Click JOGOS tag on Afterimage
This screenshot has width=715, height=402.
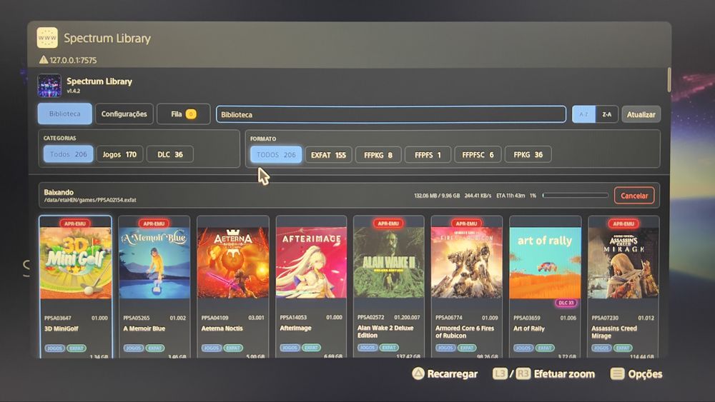tap(290, 347)
